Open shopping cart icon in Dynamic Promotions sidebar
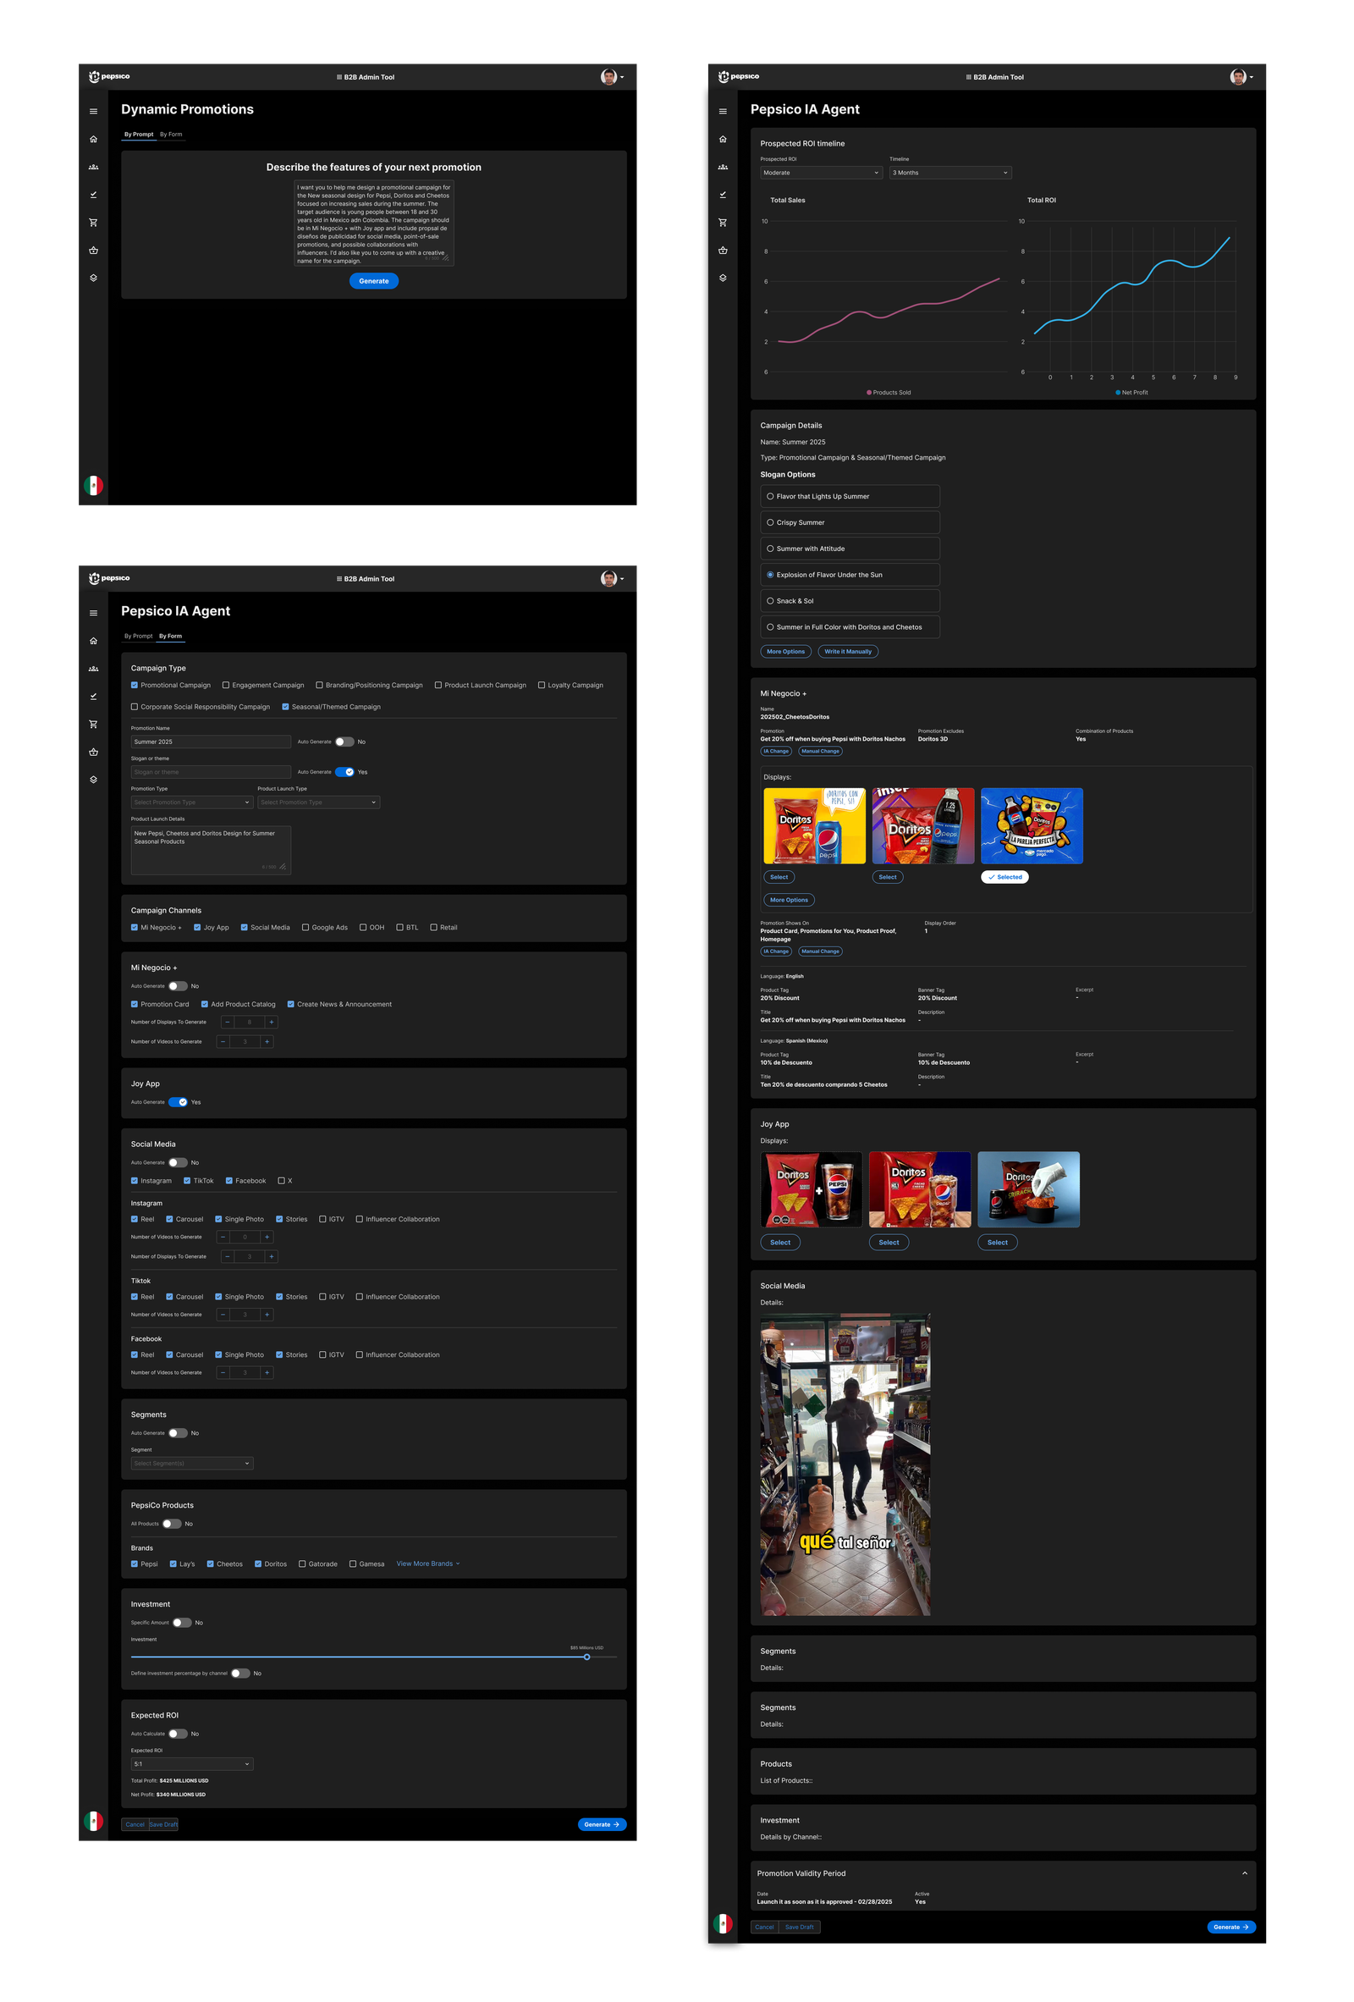1354x2002 pixels. (93, 223)
